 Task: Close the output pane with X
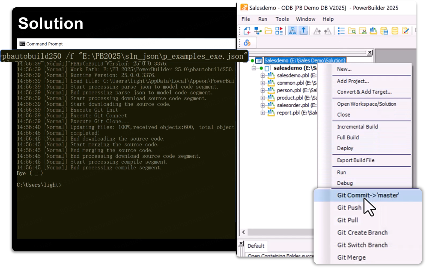point(241,243)
